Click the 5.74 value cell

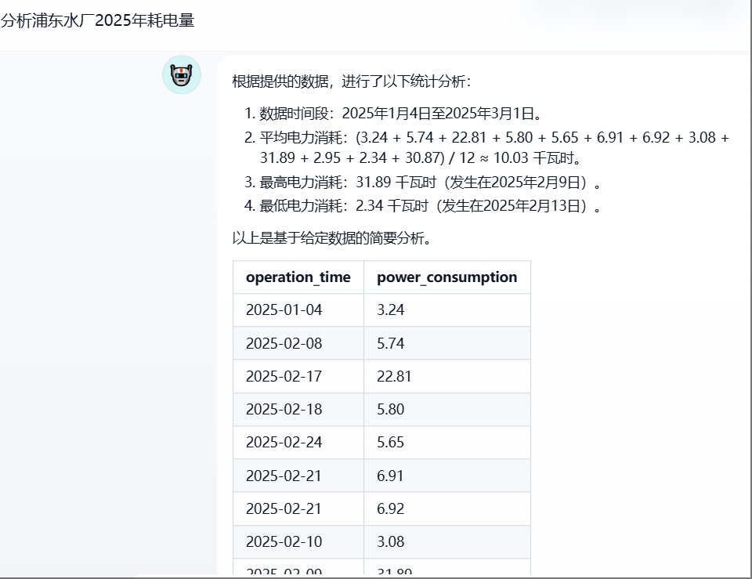390,343
